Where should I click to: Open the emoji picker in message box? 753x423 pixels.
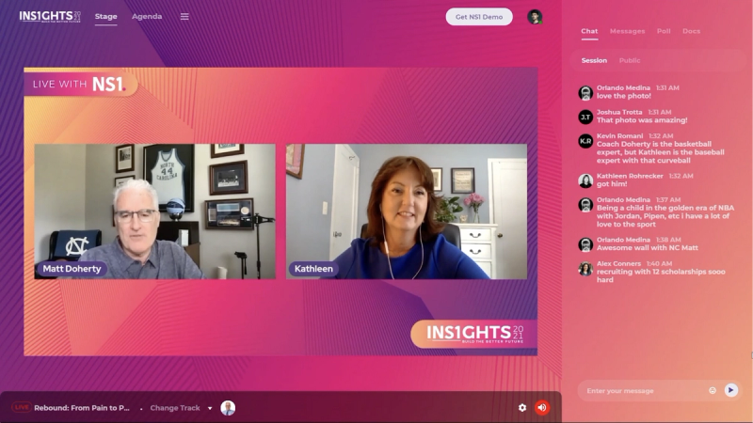713,390
